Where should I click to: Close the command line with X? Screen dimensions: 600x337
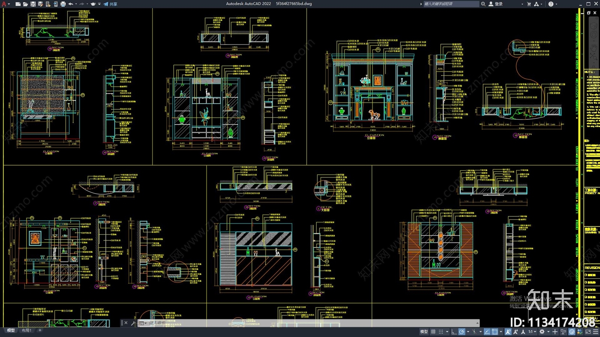tap(126, 323)
